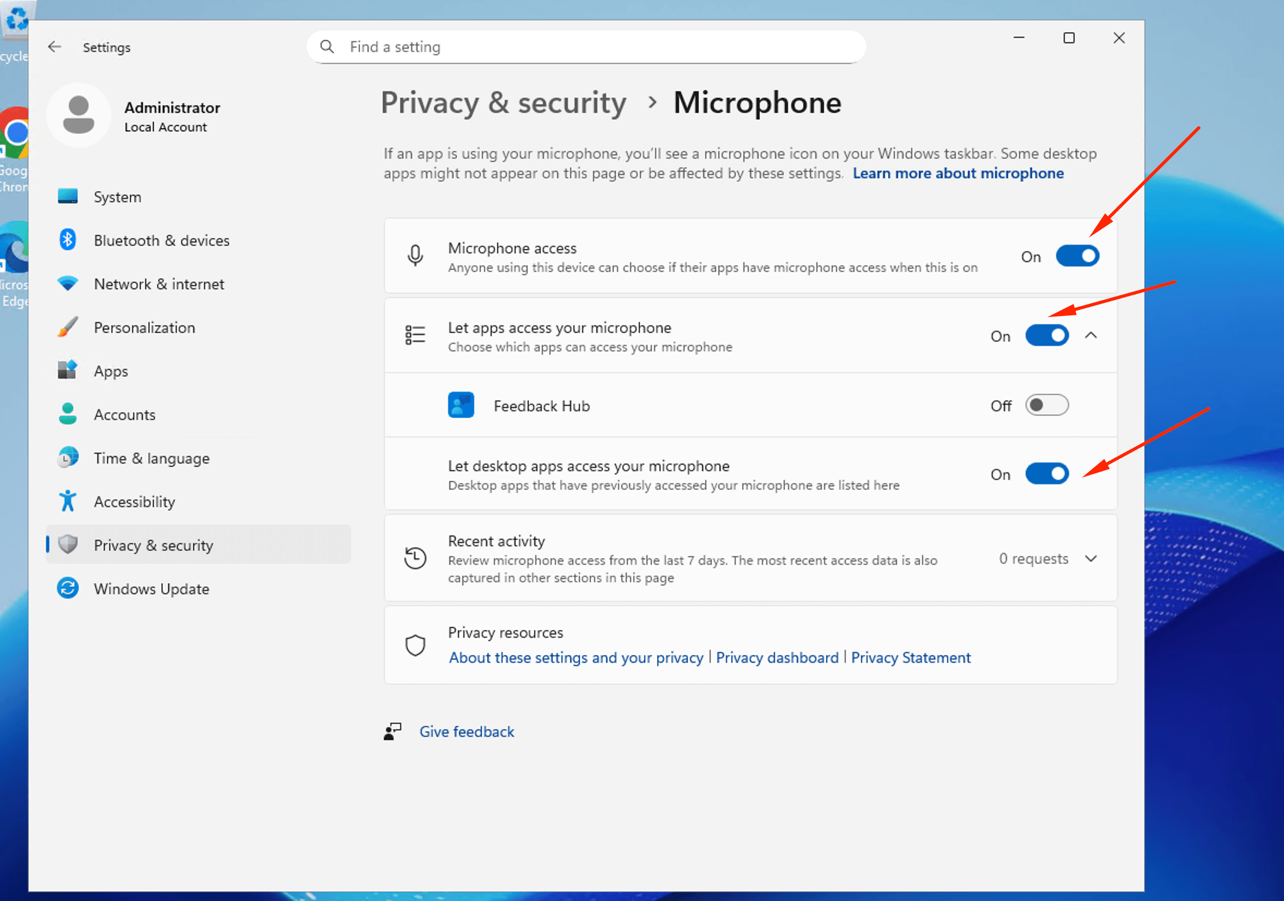The image size is (1284, 901).
Task: Click the Windows Update refresh icon
Action: (68, 588)
